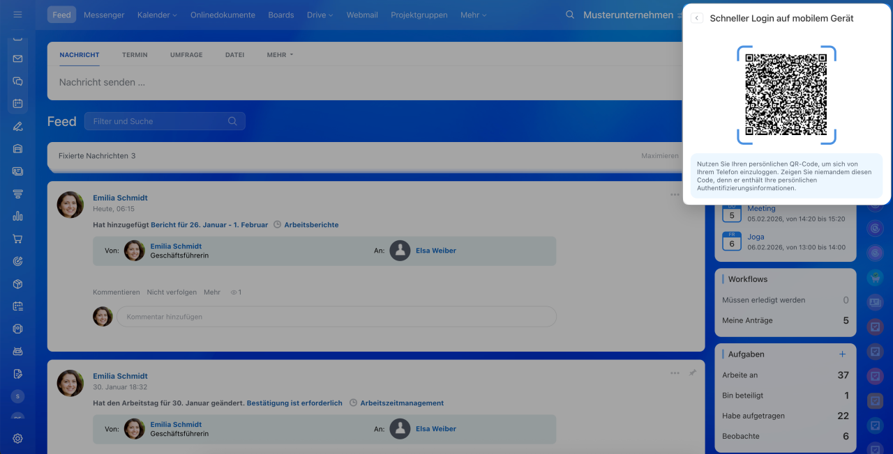Image resolution: width=893 pixels, height=454 pixels.
Task: Click the calendar icon in the left sidebar
Action: pyautogui.click(x=17, y=104)
